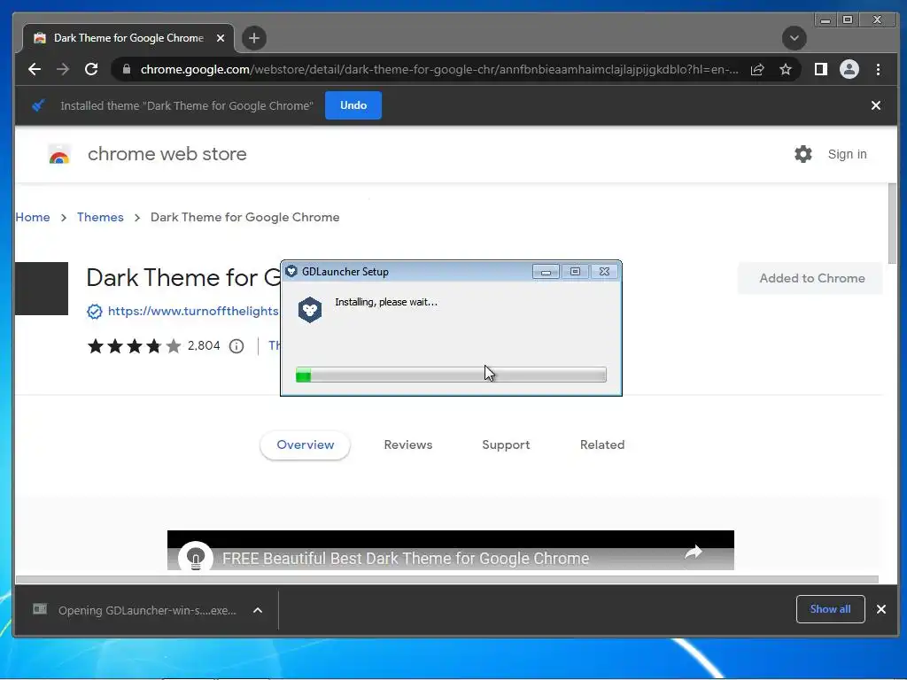Image resolution: width=907 pixels, height=680 pixels.
Task: Bookmark this page with the star icon
Action: pos(786,69)
